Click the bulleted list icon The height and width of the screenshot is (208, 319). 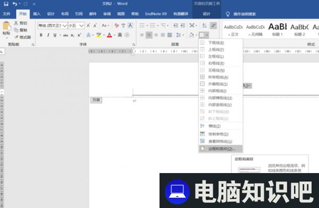click(x=142, y=25)
